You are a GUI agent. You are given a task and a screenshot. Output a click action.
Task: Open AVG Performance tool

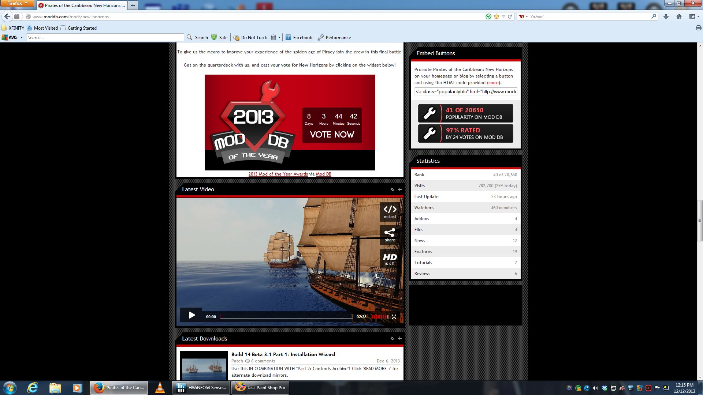334,37
